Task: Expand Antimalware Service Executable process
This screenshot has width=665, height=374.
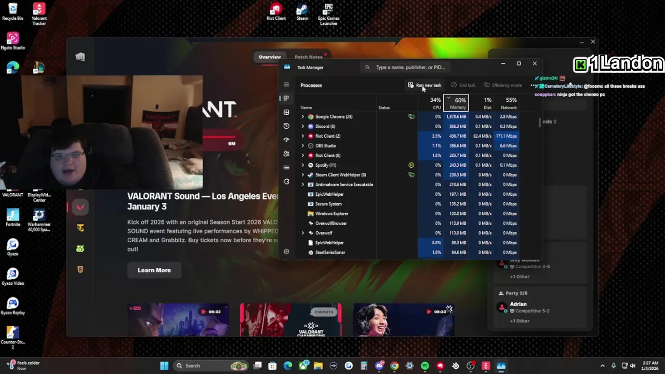Action: click(303, 184)
